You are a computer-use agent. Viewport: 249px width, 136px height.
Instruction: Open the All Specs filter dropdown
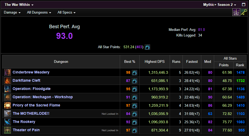[x=66, y=13]
